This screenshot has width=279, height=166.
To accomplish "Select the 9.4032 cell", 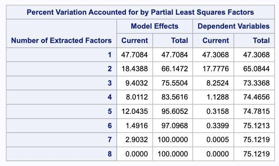I will pyautogui.click(x=137, y=83).
